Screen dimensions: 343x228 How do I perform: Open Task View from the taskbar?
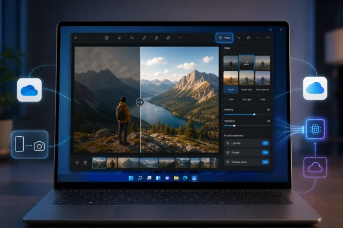(x=149, y=178)
